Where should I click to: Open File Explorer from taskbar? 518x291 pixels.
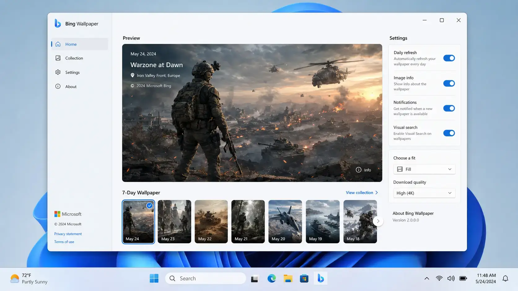(288, 278)
